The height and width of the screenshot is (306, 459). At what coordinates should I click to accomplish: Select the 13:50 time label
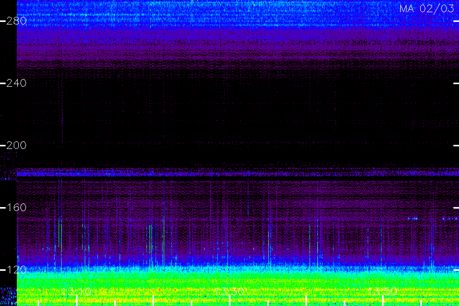(x=382, y=291)
